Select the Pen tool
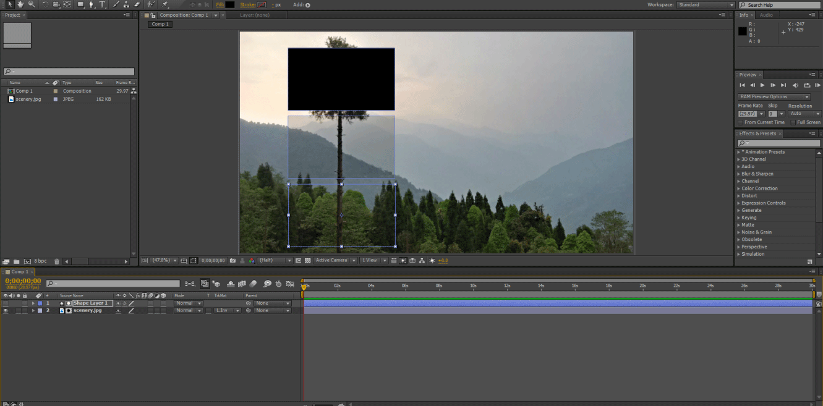Viewport: 823px width, 406px height. pos(92,4)
